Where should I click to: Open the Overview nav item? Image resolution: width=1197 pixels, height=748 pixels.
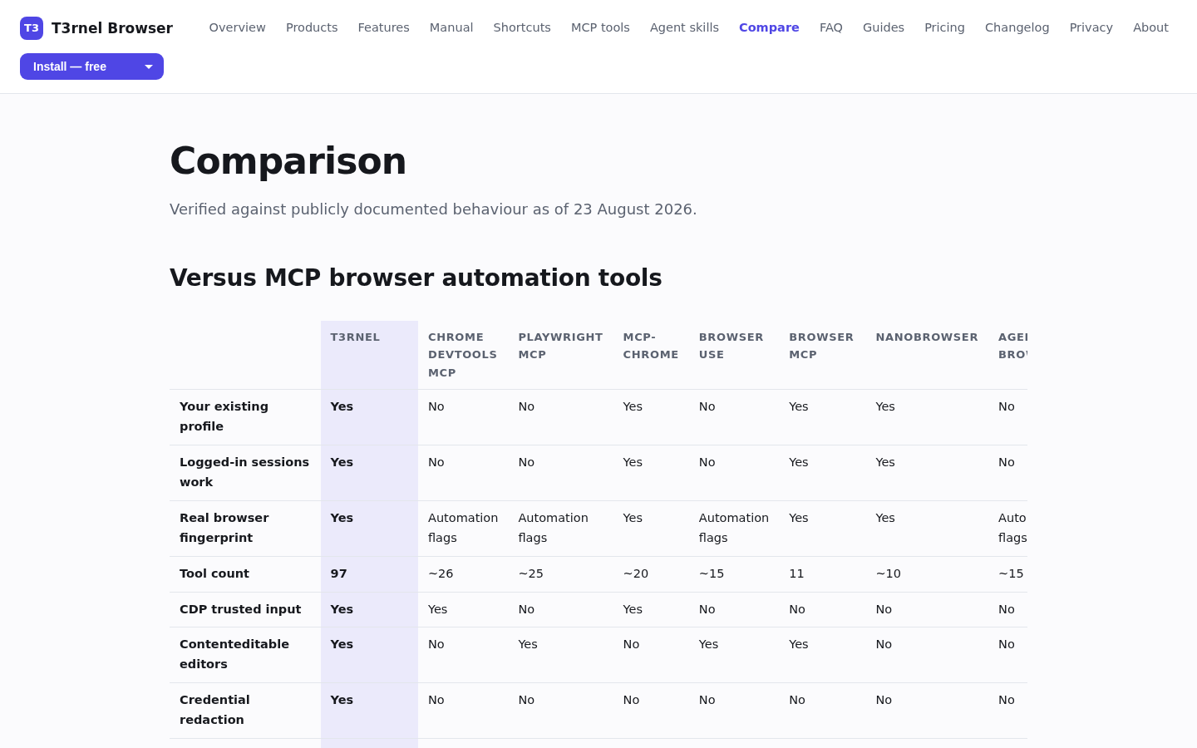pos(238,27)
